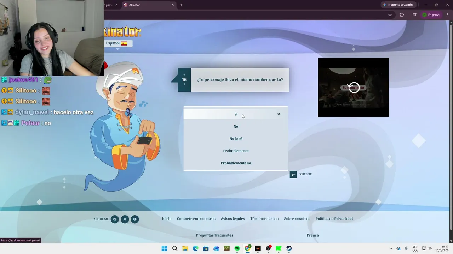Screen dimensions: 453x254
Task: Choose the "No lo sé" answer
Action: [236, 139]
